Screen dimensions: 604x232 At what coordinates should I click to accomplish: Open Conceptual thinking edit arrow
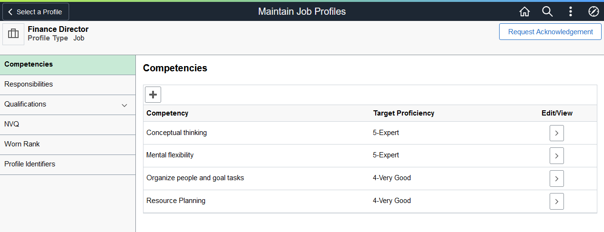(x=556, y=133)
